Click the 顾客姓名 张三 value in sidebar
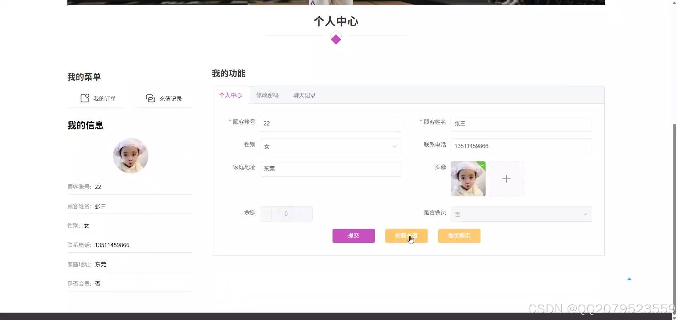Screen dimensions: 677x320 (x=100, y=206)
